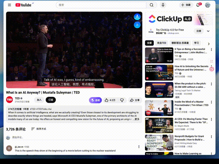This screenshot has height=164, width=219.
Task: Open options menu for @_ian.m comment
Action: [139, 147]
